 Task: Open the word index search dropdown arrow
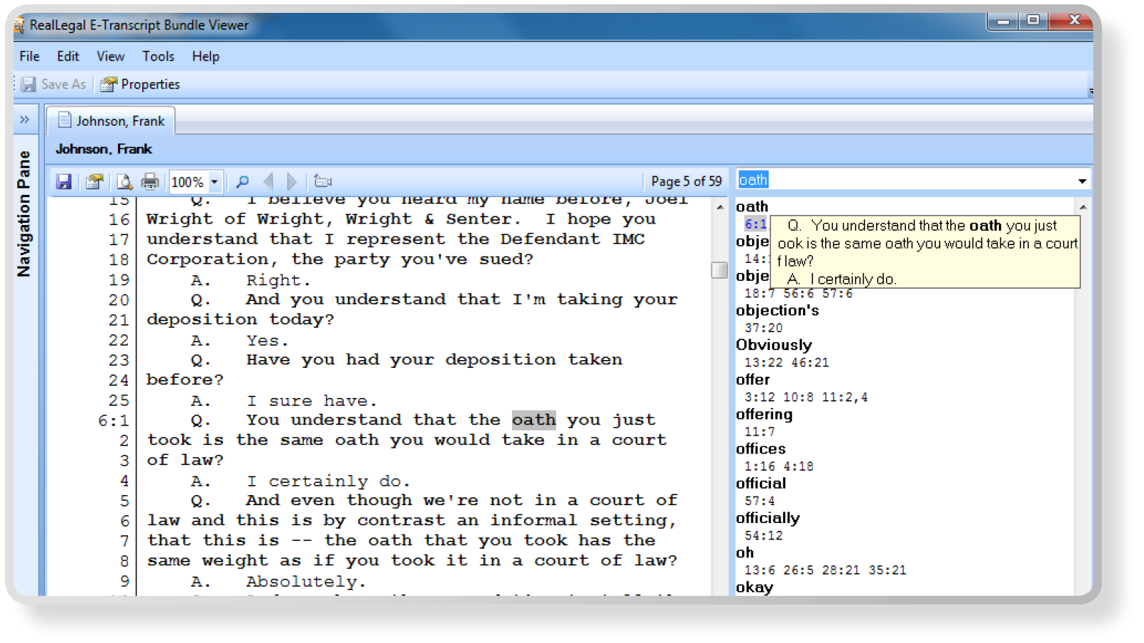click(1082, 181)
